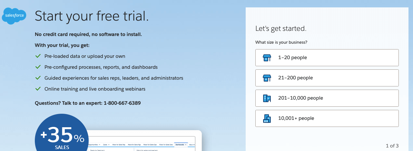The height and width of the screenshot is (151, 413).
Task: Click the storefront icon beside 21–200 people
Action: (267, 78)
